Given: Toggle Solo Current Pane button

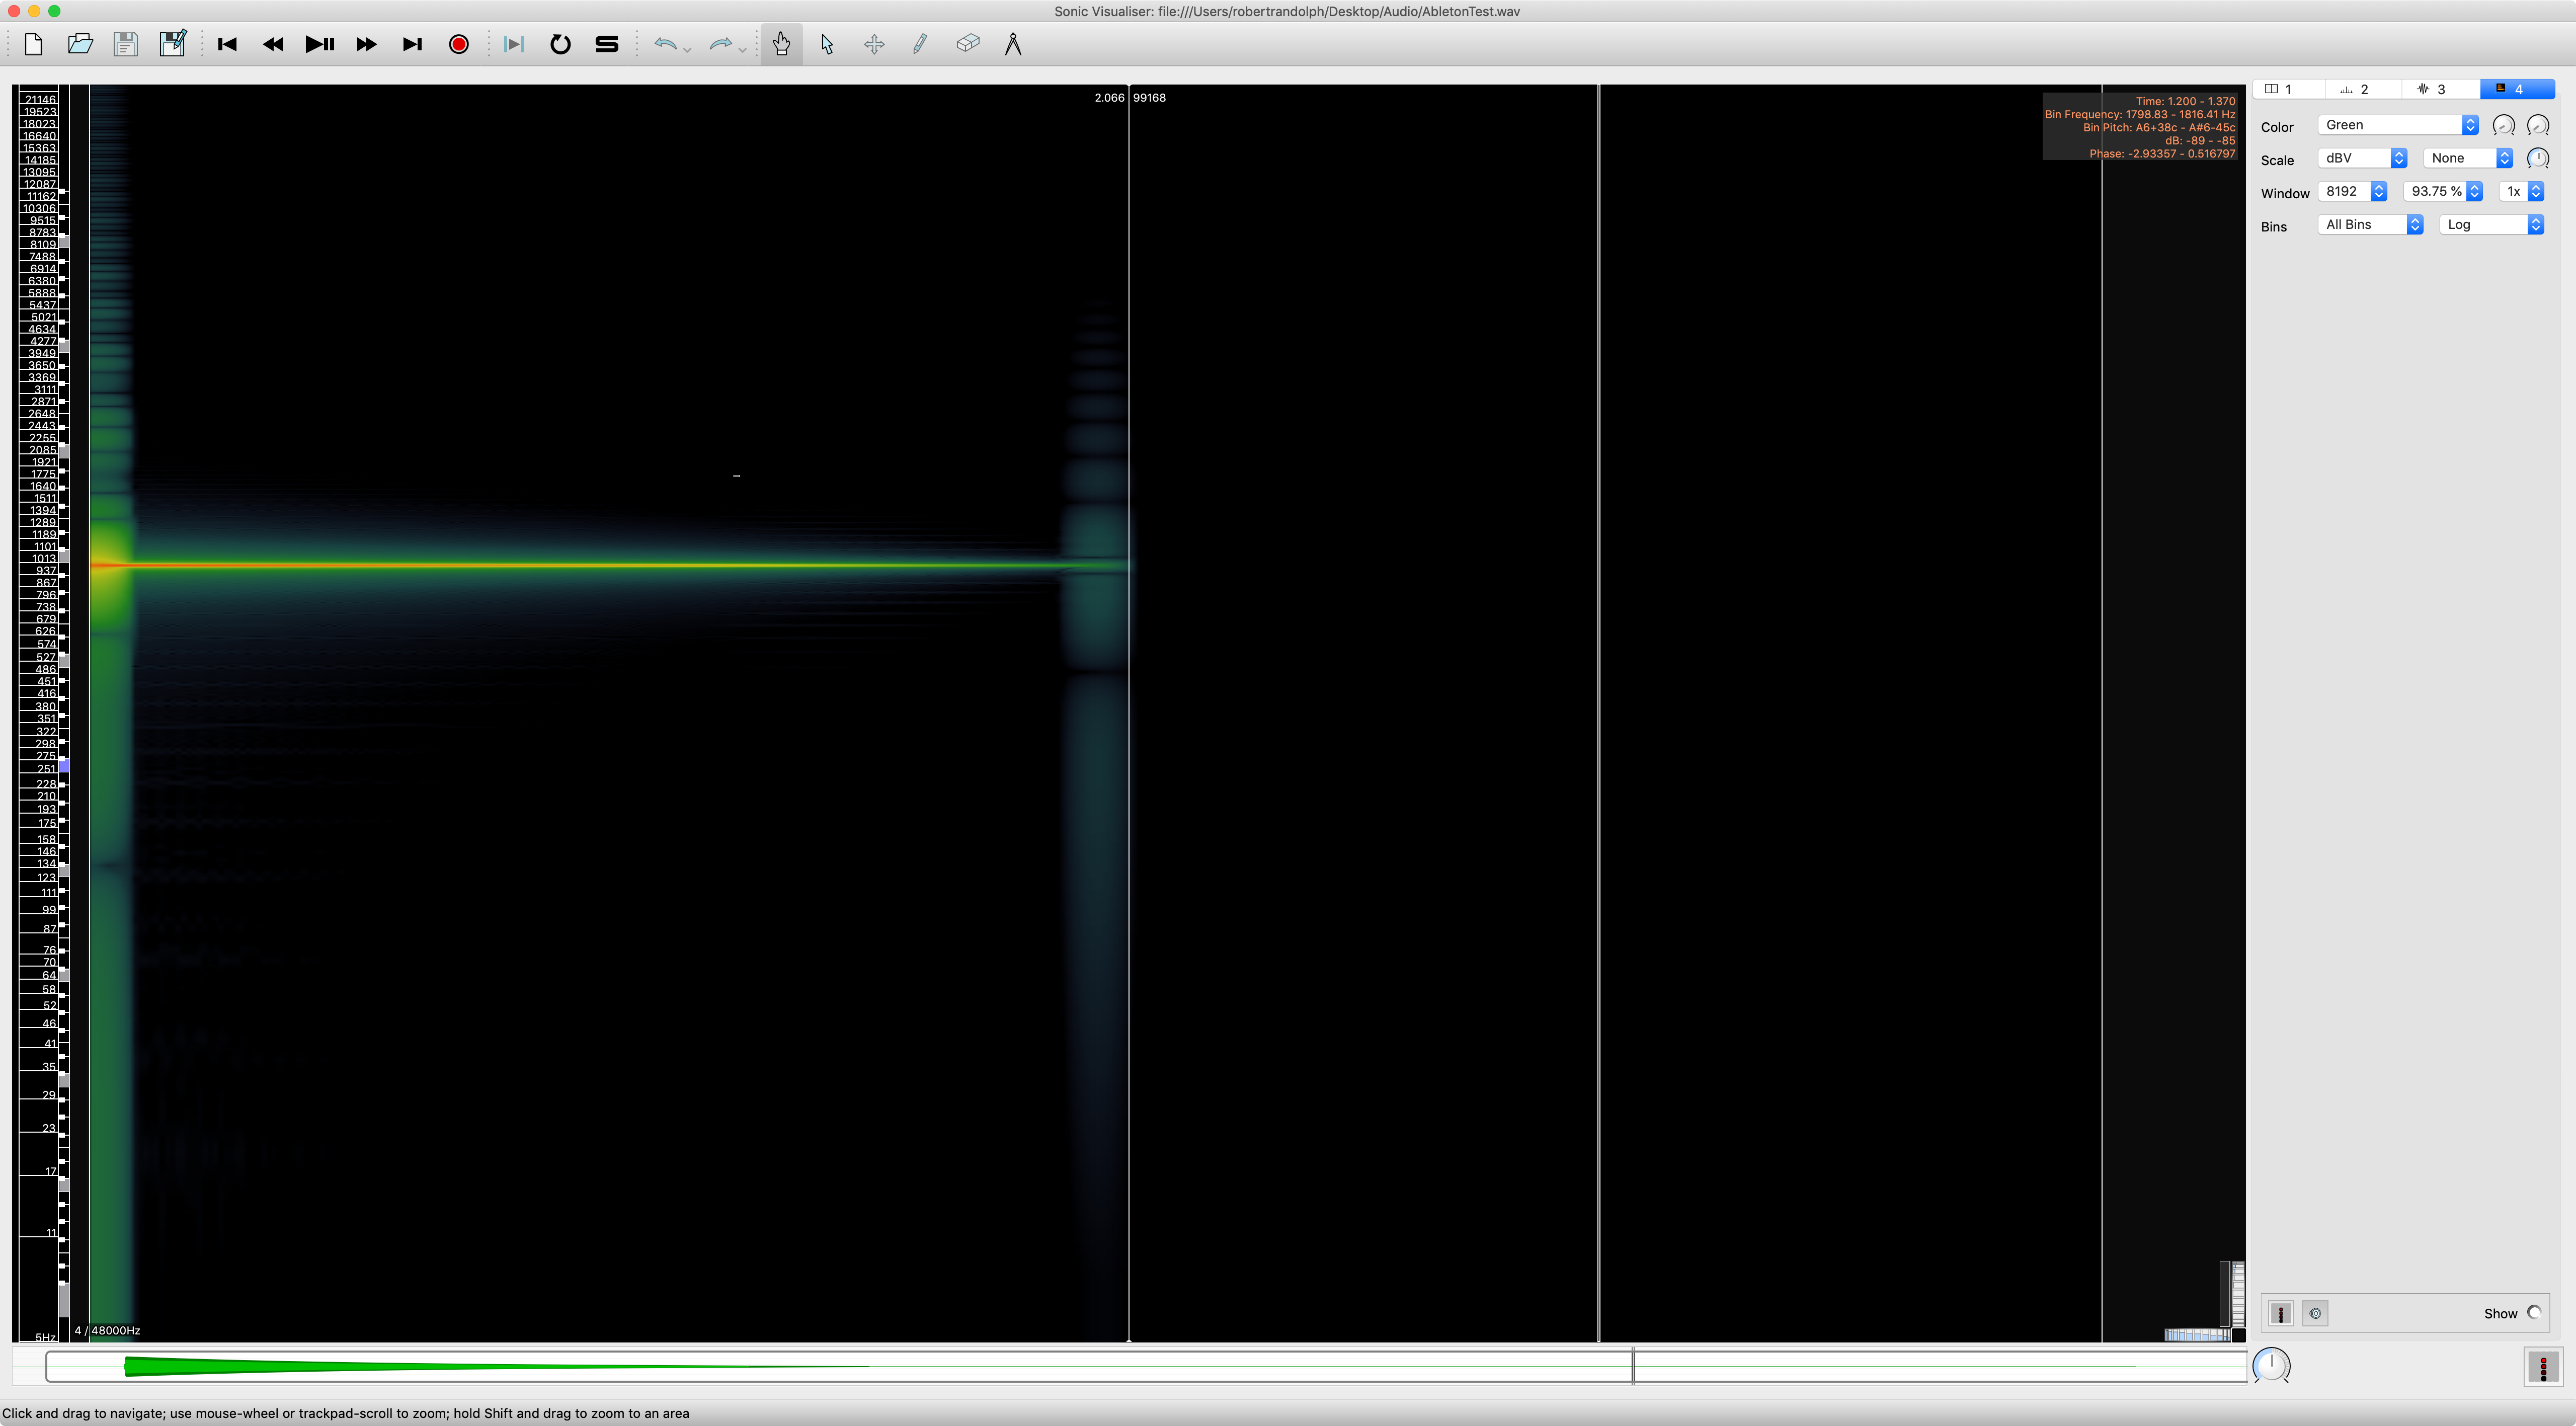Looking at the screenshot, I should tap(607, 44).
